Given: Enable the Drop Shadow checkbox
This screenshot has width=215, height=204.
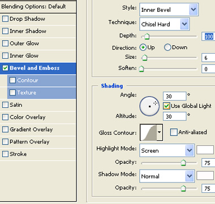Looking at the screenshot, I should pos(5,19).
